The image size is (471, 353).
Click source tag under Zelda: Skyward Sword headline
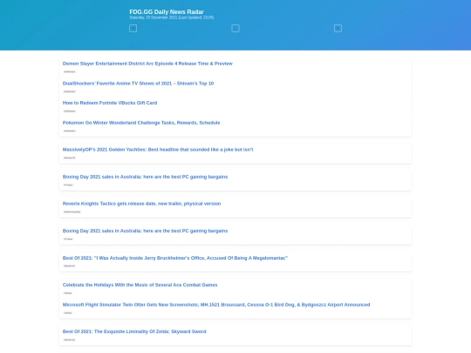[x=70, y=340]
